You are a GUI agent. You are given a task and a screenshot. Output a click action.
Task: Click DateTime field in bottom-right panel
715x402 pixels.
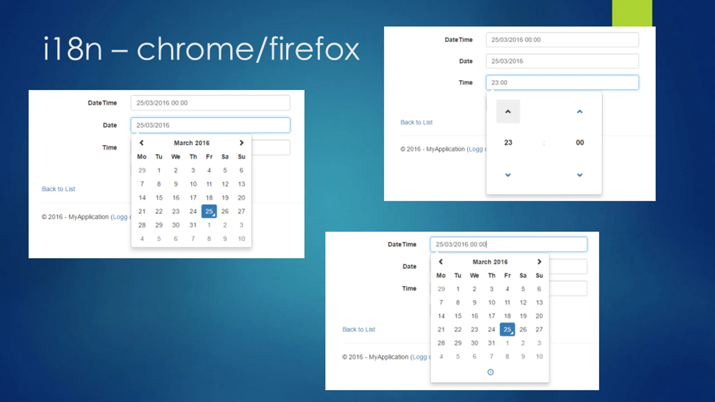[x=509, y=244]
